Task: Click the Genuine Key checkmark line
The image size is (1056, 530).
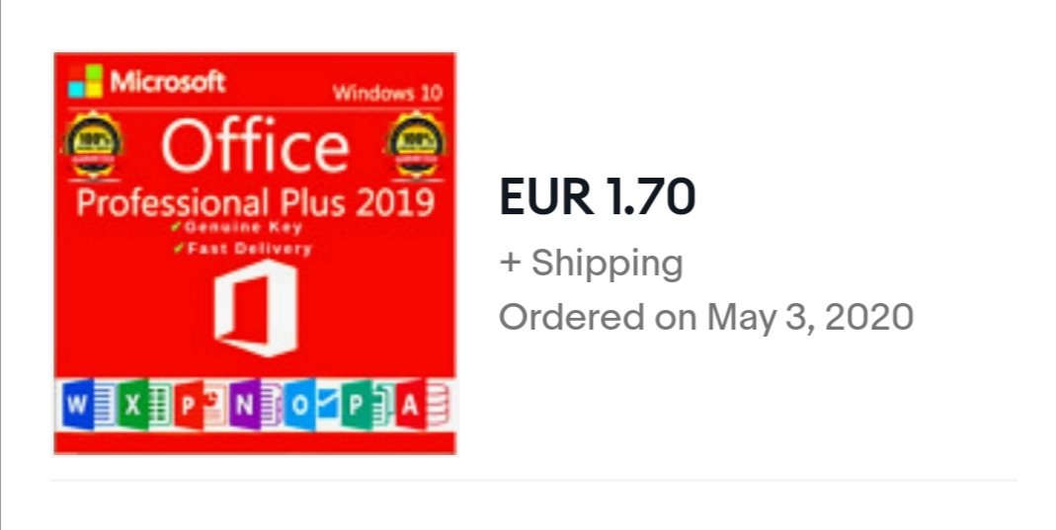Action: coord(237,227)
